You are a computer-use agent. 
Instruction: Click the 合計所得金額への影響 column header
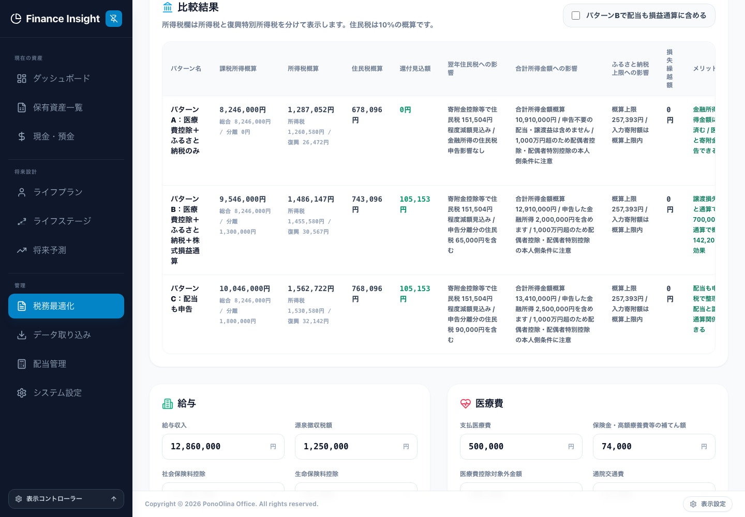[x=546, y=69]
